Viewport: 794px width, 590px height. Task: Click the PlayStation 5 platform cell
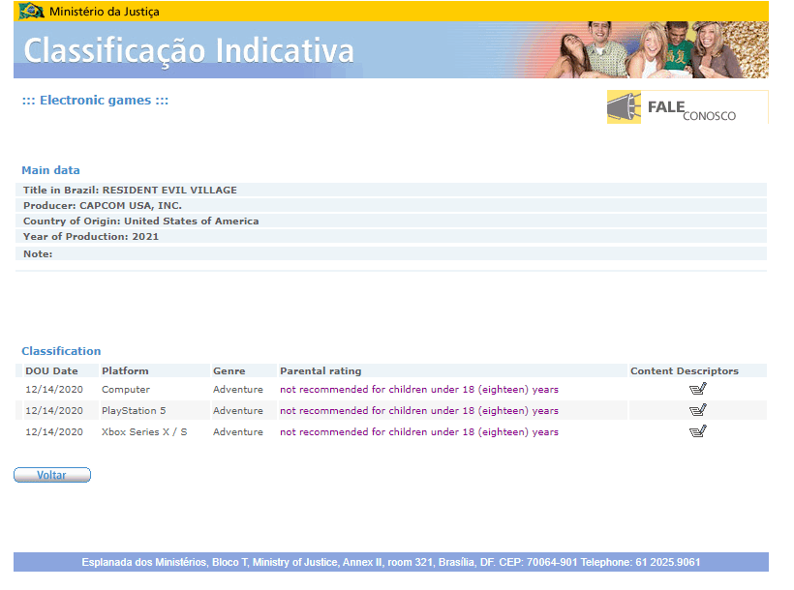[134, 410]
